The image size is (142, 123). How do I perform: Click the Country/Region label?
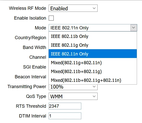click(x=30, y=38)
